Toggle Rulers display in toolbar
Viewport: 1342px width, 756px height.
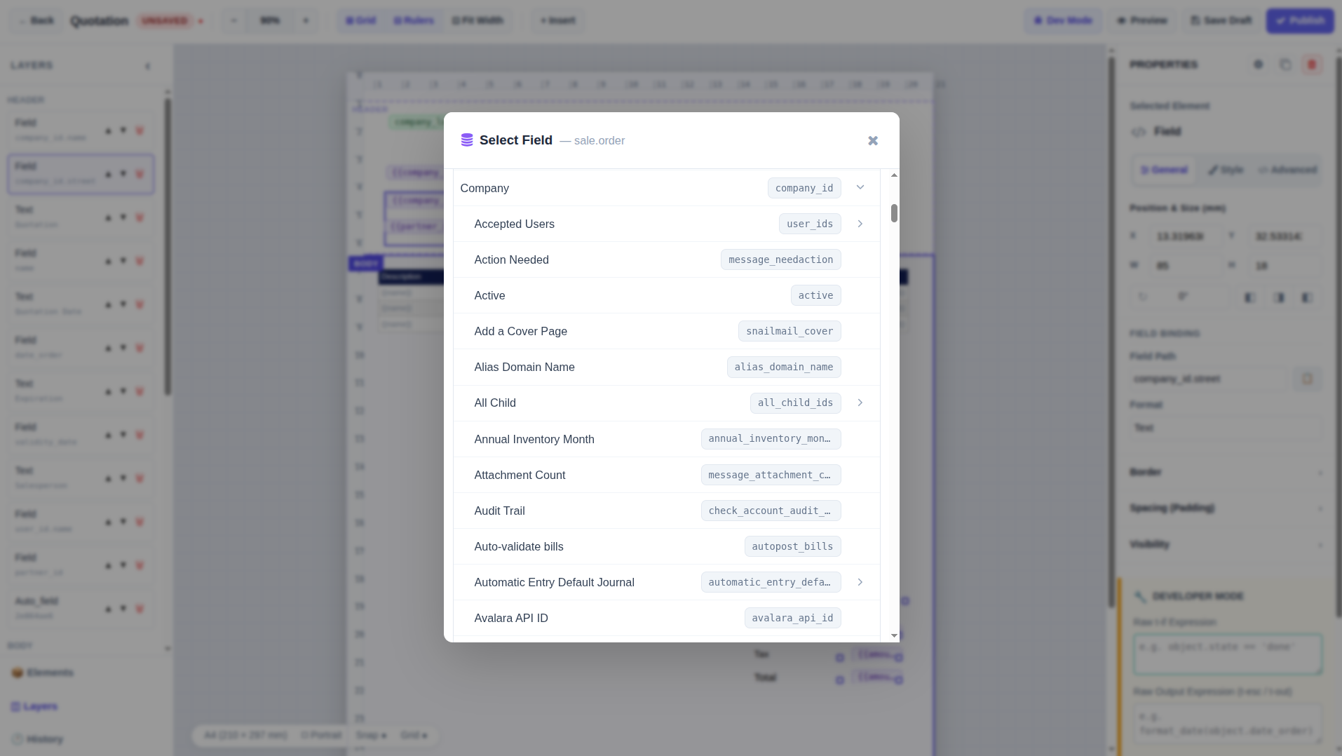click(414, 20)
